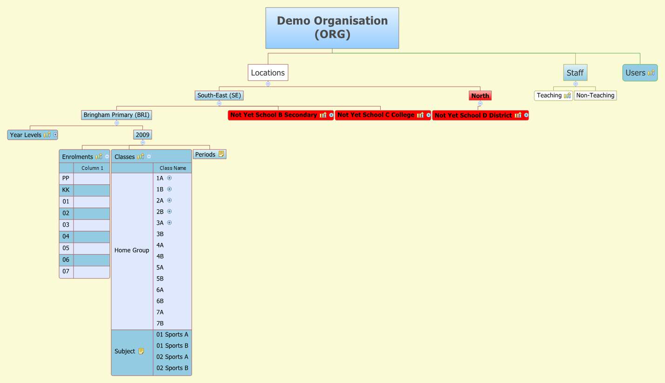665x383 pixels.
Task: Click the South-East (SE) node
Action: tap(219, 95)
